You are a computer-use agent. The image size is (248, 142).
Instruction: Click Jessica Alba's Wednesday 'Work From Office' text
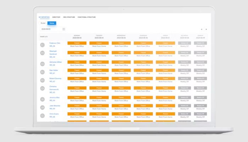(121, 100)
